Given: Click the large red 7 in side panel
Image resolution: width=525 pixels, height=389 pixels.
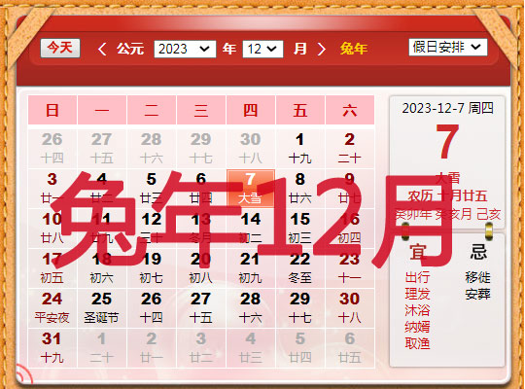Looking at the screenshot, I should tap(447, 141).
